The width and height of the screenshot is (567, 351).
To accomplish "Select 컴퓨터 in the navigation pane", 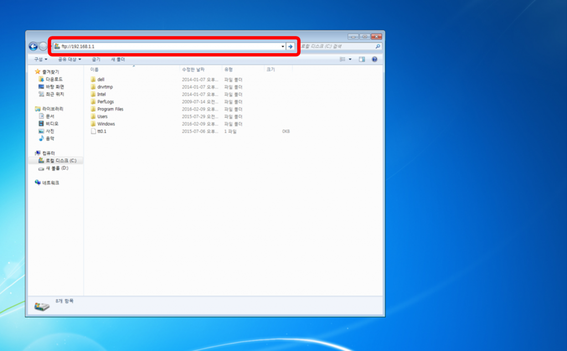I will [45, 153].
